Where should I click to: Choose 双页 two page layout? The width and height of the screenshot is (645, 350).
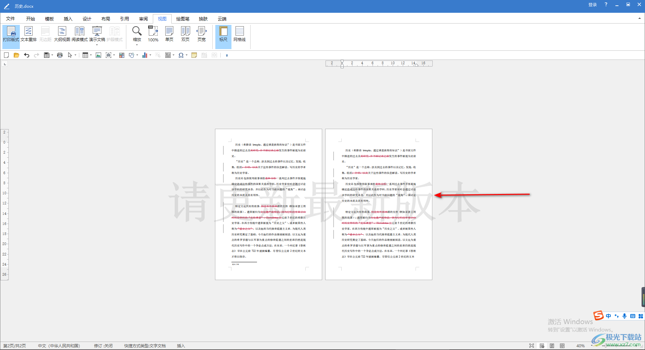[x=185, y=34]
